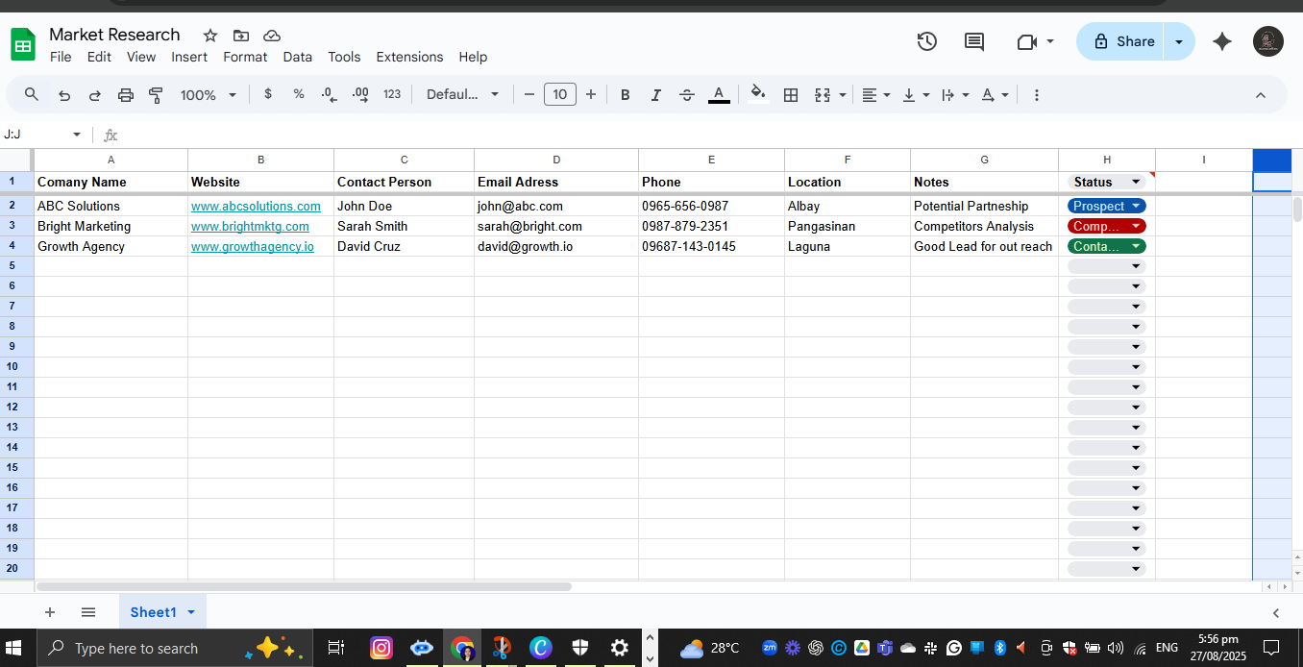Increase font size plus button
1303x667 pixels.
point(591,94)
